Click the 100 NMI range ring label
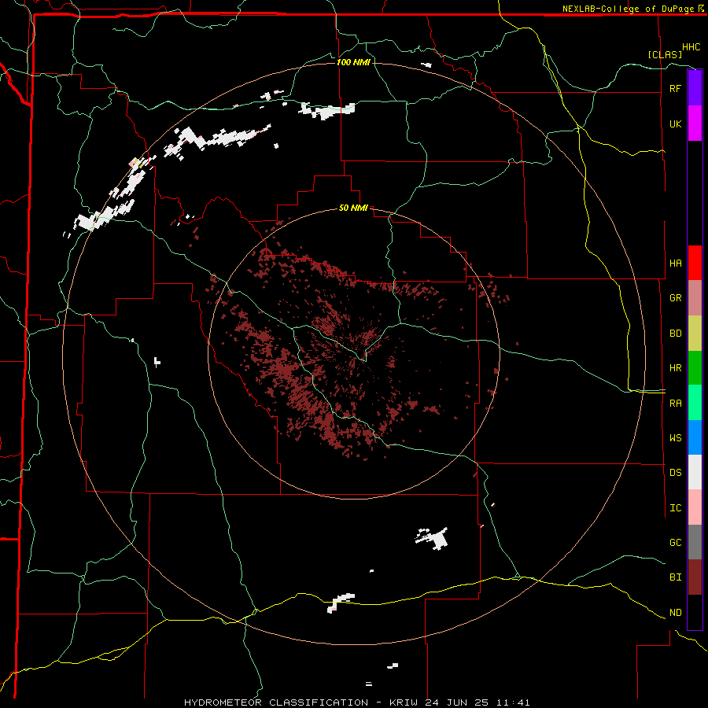The image size is (708, 708). [353, 62]
